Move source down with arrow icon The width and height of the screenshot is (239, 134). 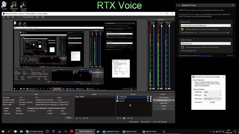[x=131, y=118]
